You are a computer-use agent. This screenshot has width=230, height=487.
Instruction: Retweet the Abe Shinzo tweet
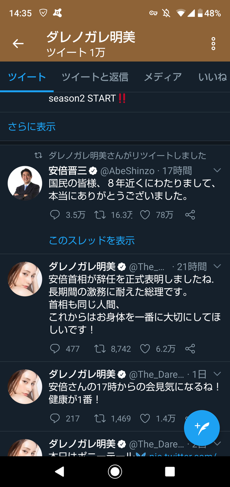click(x=100, y=215)
